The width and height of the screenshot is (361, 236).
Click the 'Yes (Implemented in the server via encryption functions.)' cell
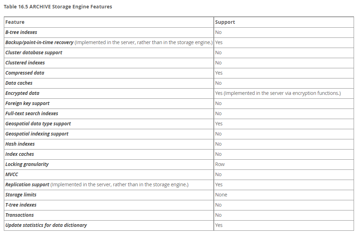[x=278, y=93]
